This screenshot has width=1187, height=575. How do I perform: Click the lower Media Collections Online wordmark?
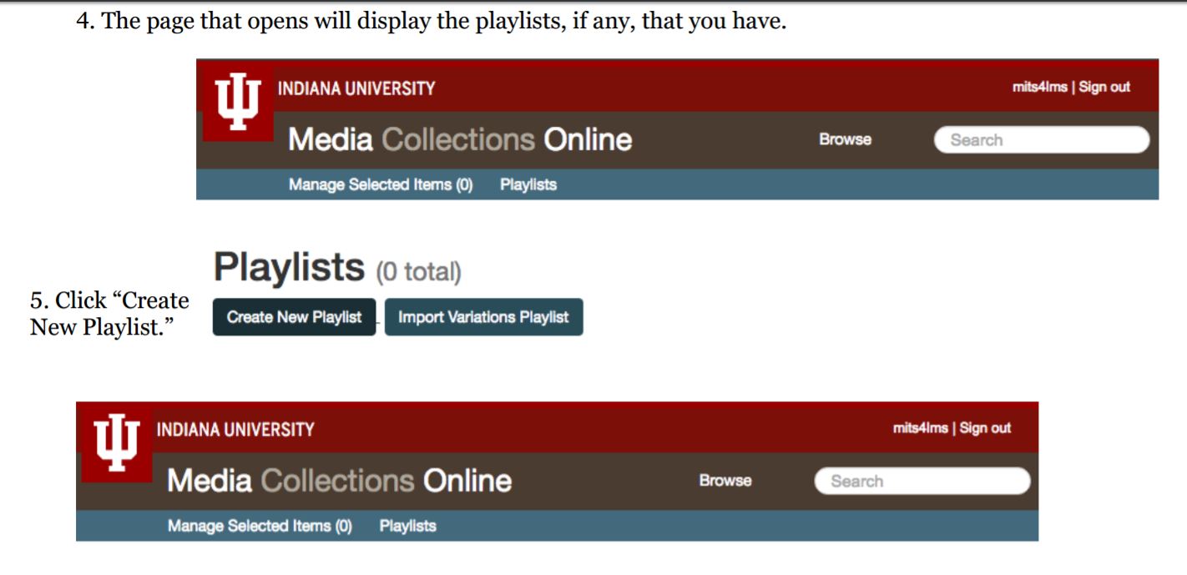[x=338, y=480]
